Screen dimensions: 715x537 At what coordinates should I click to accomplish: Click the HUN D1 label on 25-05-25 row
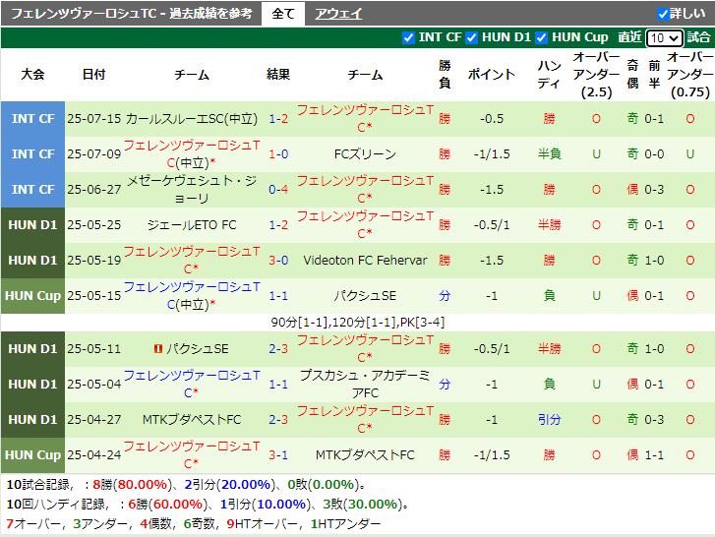click(x=32, y=225)
